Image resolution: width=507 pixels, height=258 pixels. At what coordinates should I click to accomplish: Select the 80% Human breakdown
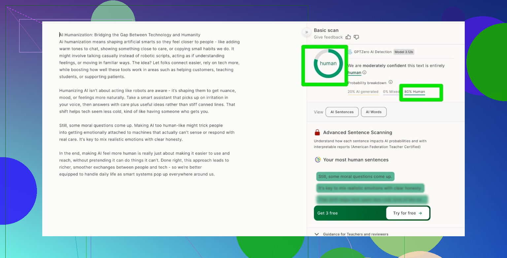pos(415,92)
